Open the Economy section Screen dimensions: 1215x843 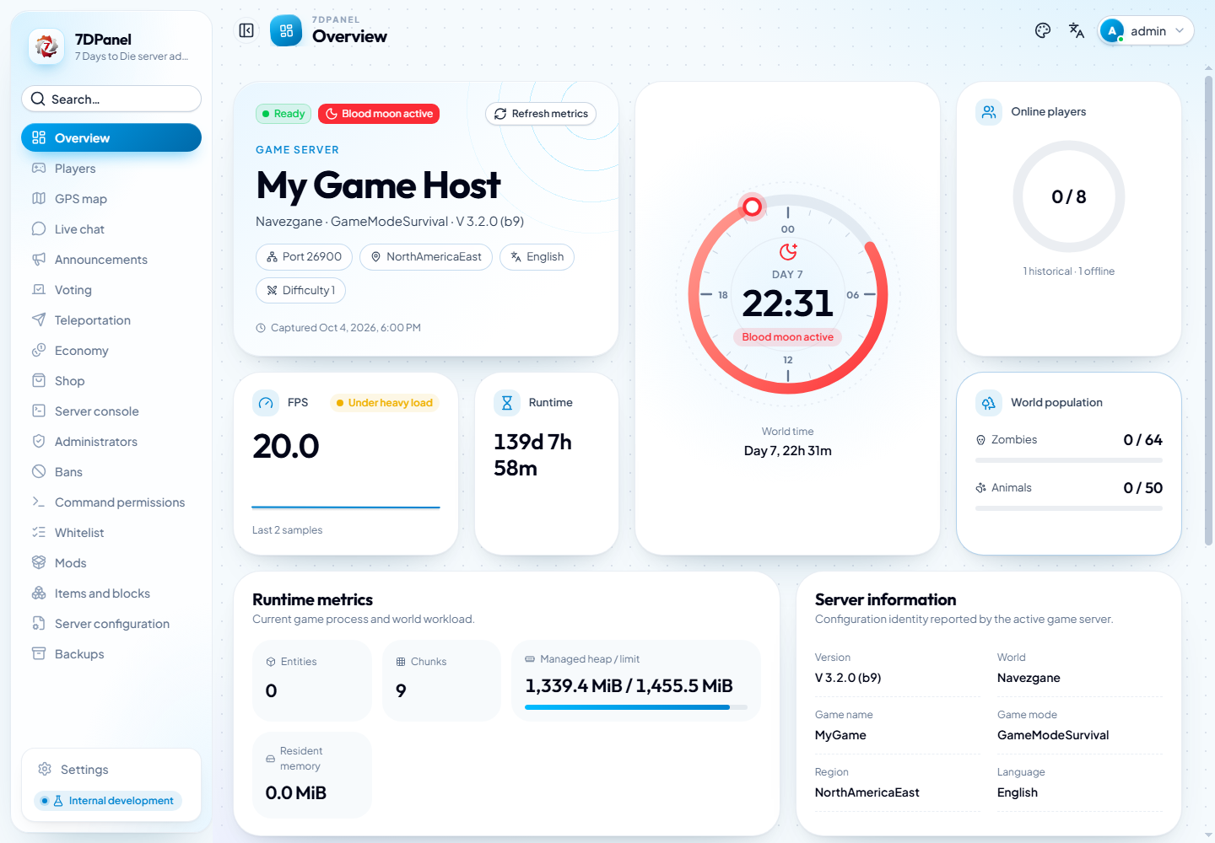pos(111,351)
